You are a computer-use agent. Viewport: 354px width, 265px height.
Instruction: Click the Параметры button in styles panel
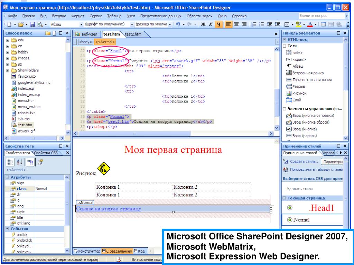coord(332,162)
